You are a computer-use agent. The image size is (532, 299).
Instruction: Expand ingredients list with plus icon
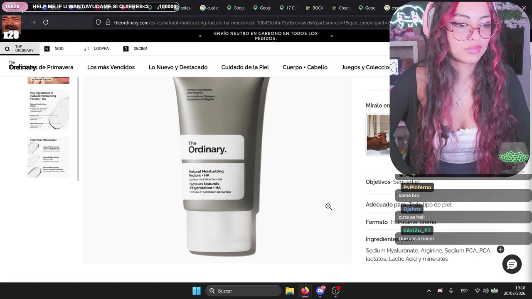(500, 250)
